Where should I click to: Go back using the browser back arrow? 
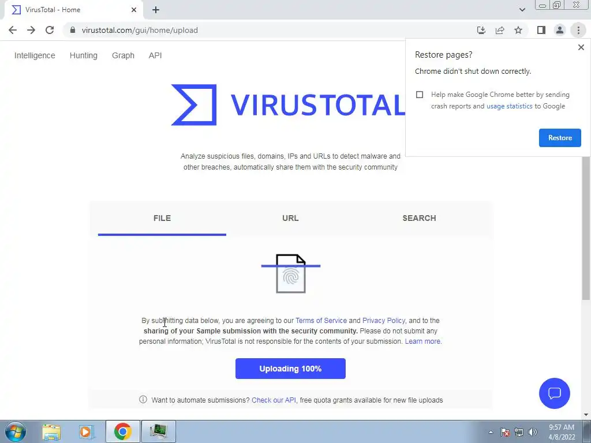[x=13, y=30]
